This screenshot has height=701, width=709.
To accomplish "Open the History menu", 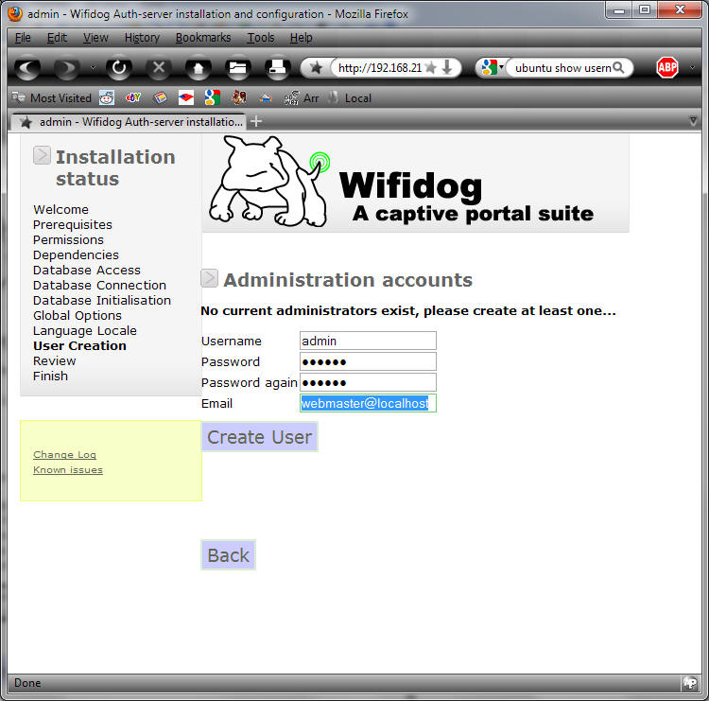I will click(142, 38).
